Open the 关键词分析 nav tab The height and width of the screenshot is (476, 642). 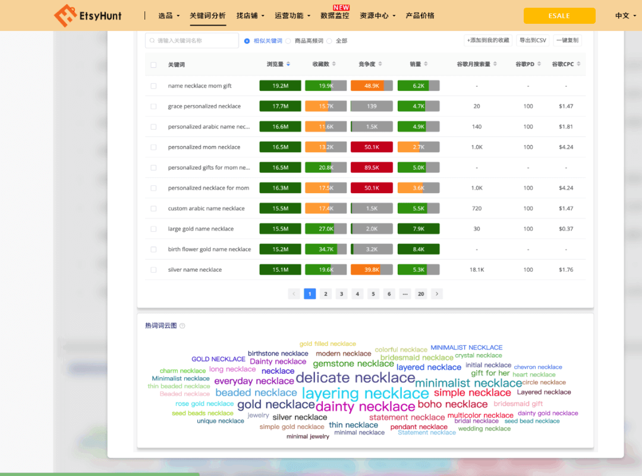[x=207, y=15]
